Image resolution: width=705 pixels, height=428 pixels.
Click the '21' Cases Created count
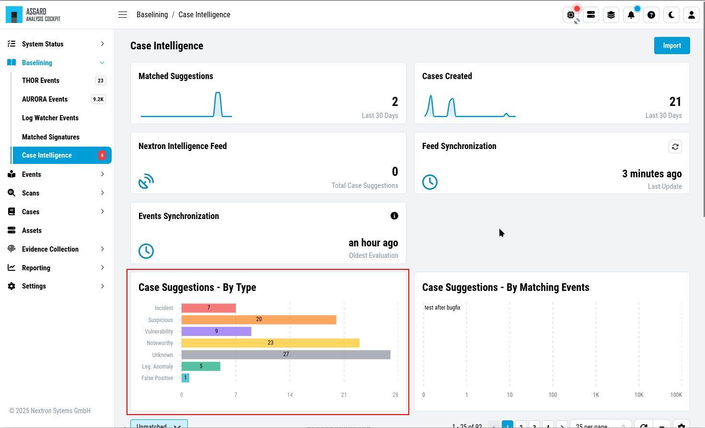(x=675, y=102)
